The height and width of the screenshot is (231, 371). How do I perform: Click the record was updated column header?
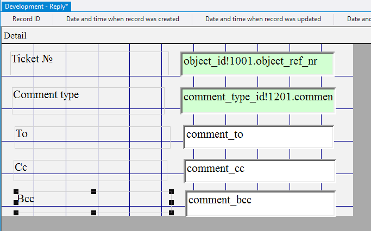pos(263,19)
